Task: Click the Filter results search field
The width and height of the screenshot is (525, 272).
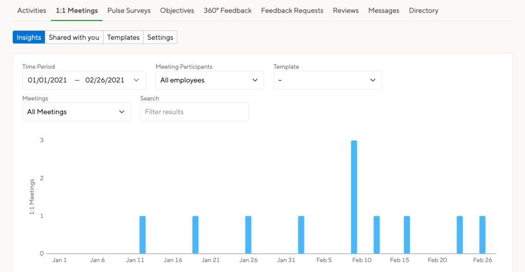Action: [x=194, y=112]
